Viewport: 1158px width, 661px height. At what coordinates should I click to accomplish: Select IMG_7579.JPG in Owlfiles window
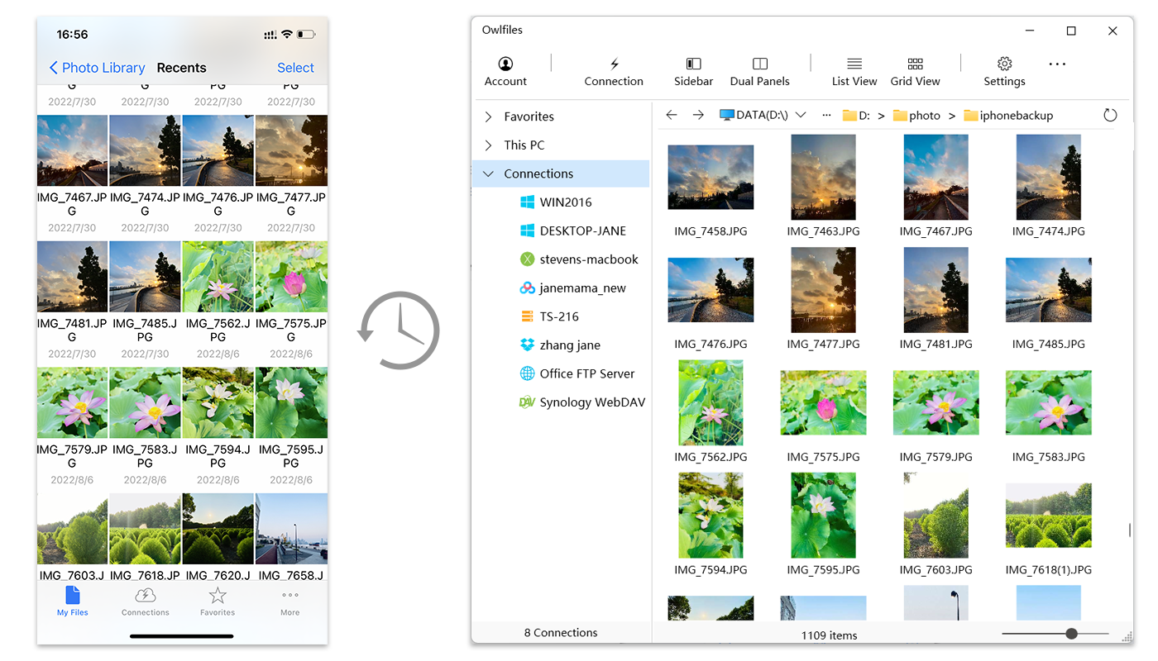935,402
